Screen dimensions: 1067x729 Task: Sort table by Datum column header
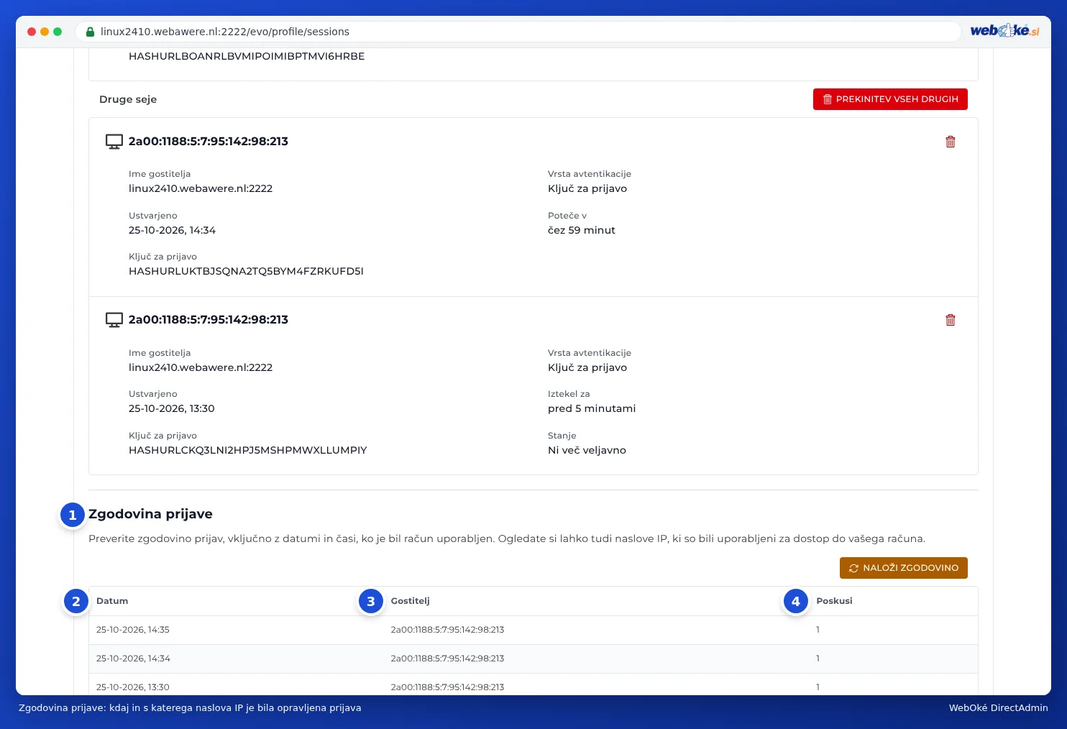pyautogui.click(x=112, y=601)
